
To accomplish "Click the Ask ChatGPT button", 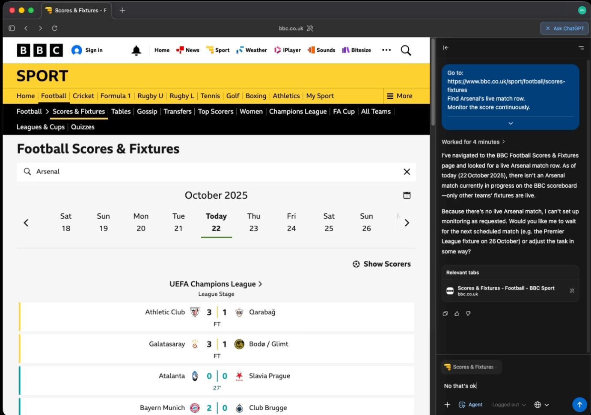I will (564, 28).
